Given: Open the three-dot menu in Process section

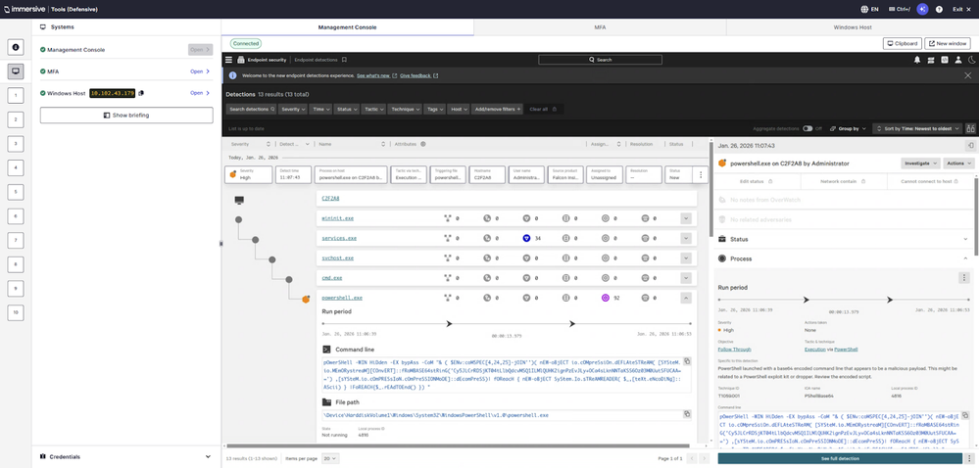Looking at the screenshot, I should [963, 278].
